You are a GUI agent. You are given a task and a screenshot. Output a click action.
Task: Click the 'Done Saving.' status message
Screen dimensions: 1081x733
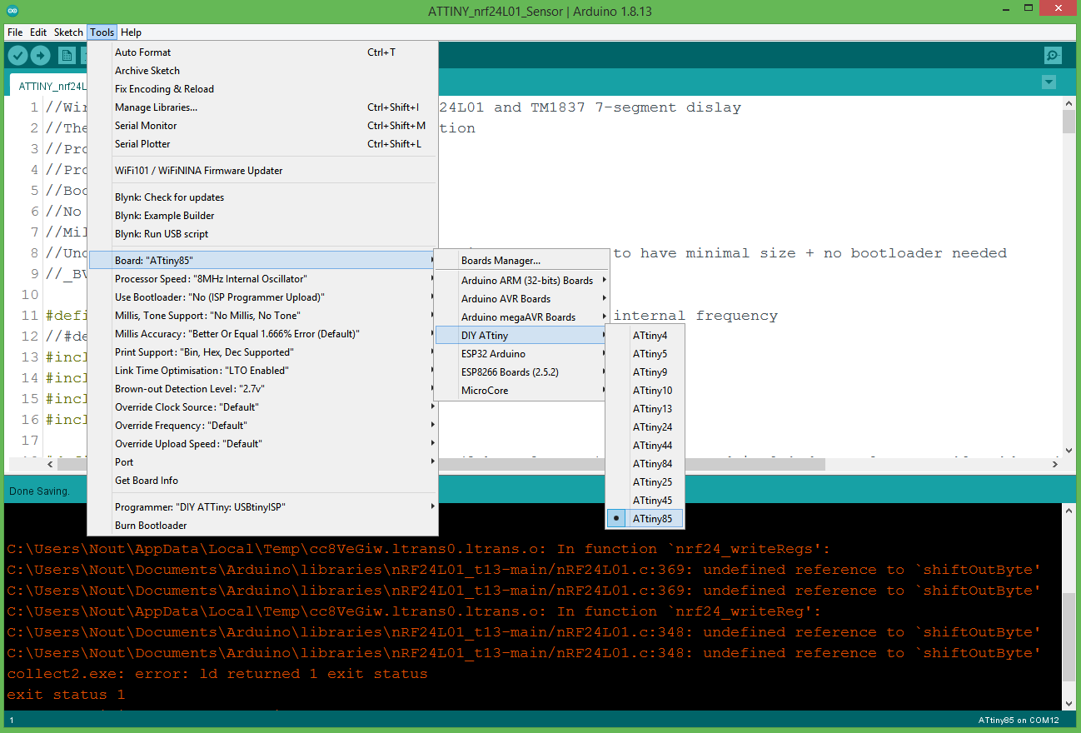tap(39, 491)
